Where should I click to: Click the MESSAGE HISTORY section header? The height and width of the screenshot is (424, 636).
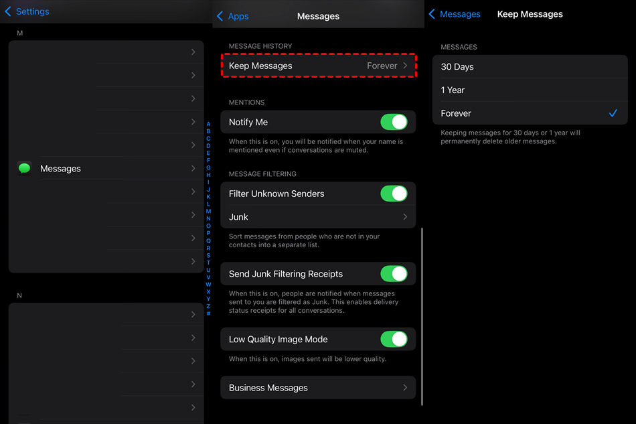260,46
